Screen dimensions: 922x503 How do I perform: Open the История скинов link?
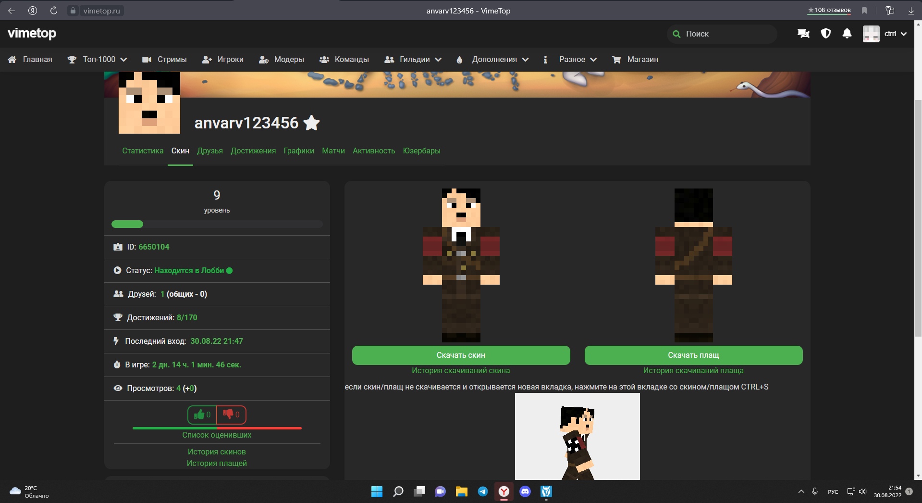pos(217,452)
